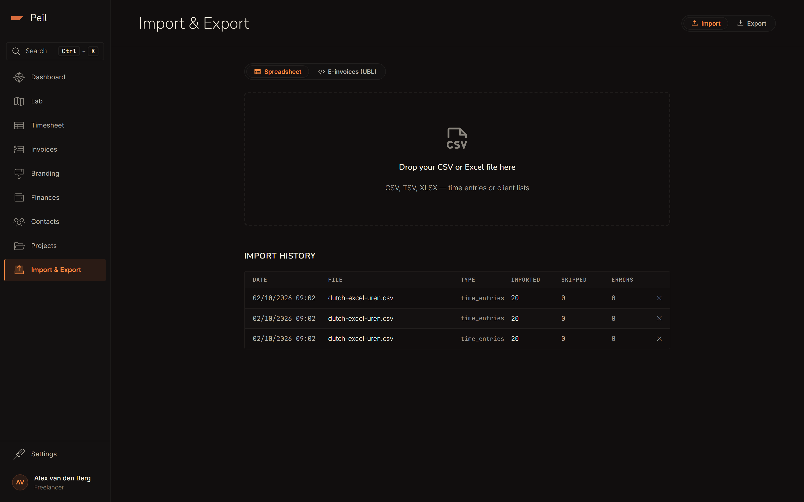Open the Alex van den Berg profile
This screenshot has width=804, height=502.
point(55,482)
